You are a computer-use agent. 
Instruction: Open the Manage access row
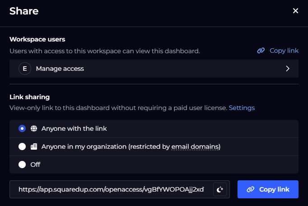click(154, 69)
